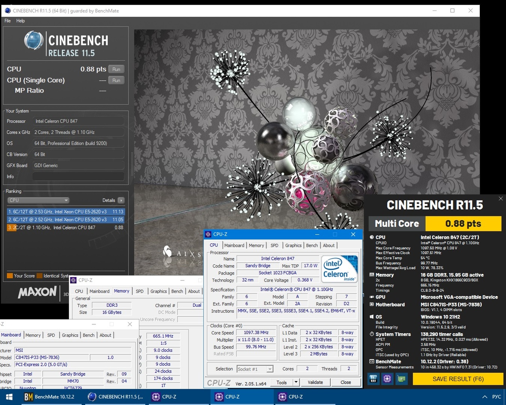The height and width of the screenshot is (405, 506).
Task: Open Graphics tab in CPU-Z CPU window
Action: (x=293, y=245)
